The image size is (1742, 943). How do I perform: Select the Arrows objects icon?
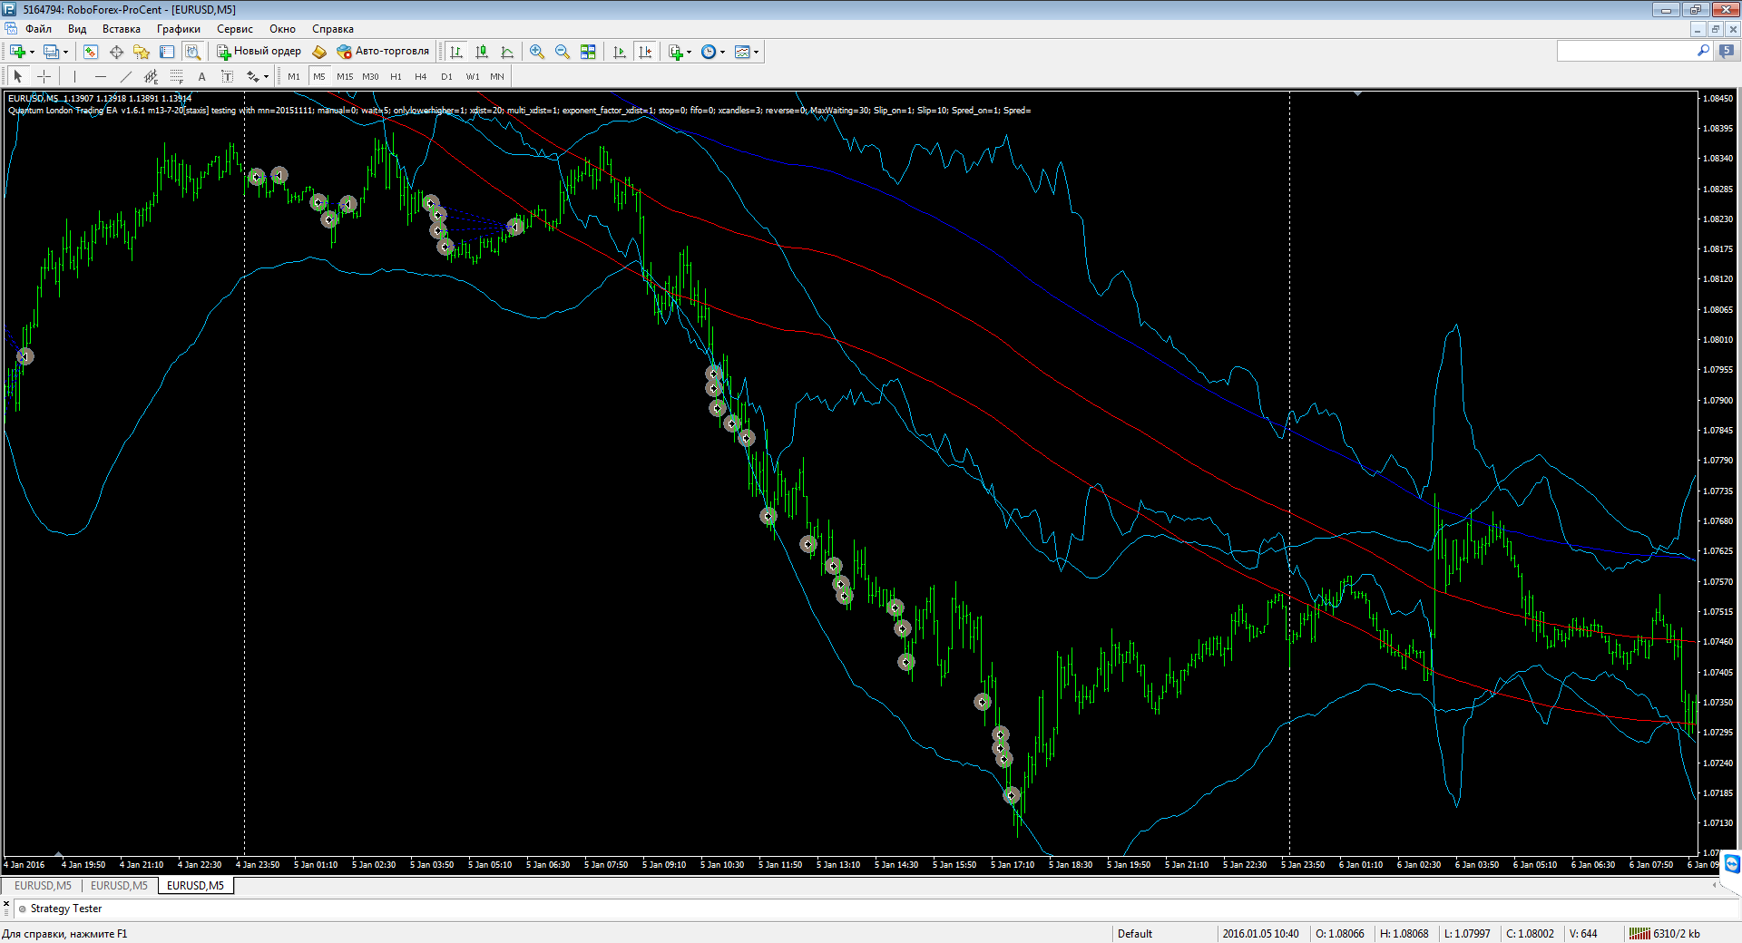253,76
